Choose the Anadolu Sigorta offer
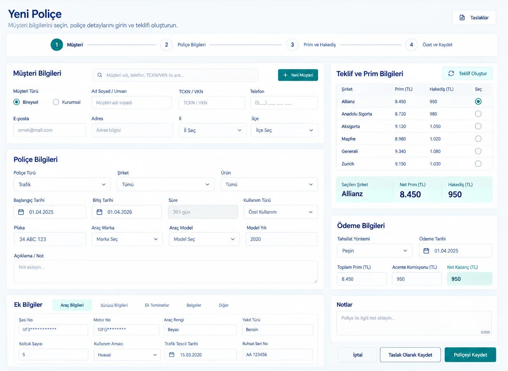Image resolution: width=508 pixels, height=371 pixels. point(478,114)
